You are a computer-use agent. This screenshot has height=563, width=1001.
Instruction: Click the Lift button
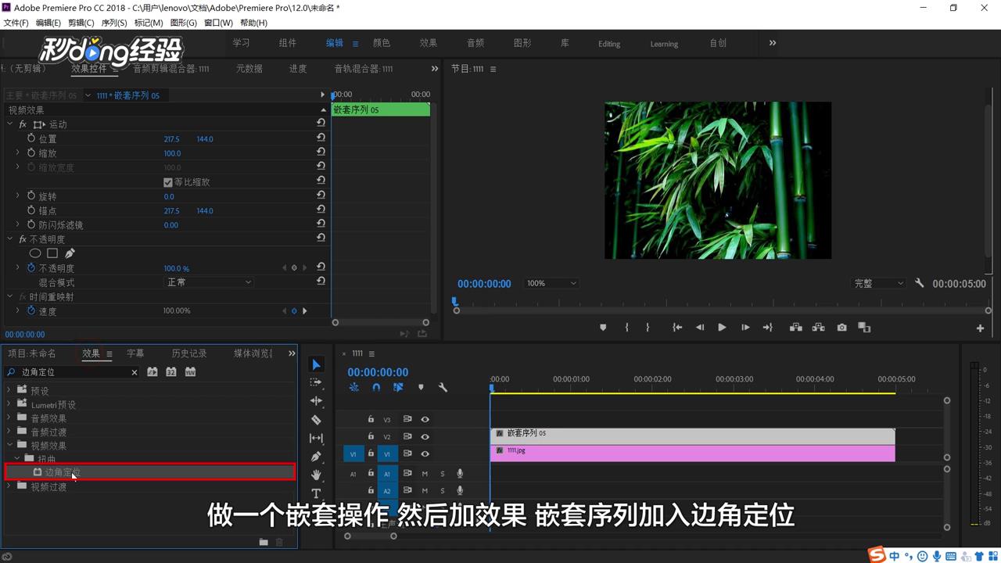point(795,328)
